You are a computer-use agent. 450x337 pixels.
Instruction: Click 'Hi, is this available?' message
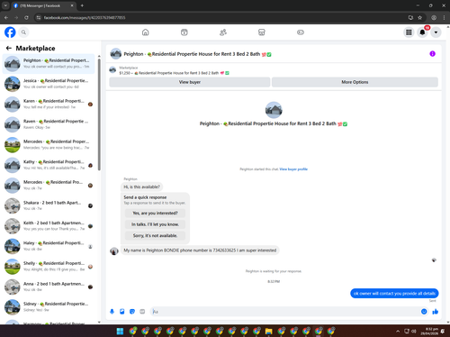point(142,187)
